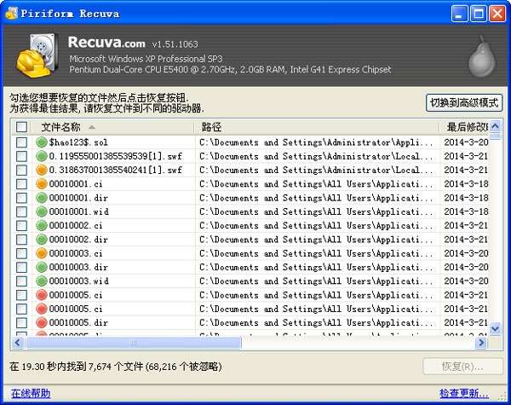
Task: Click the vertical scrollbar up arrow
Action: [496, 126]
